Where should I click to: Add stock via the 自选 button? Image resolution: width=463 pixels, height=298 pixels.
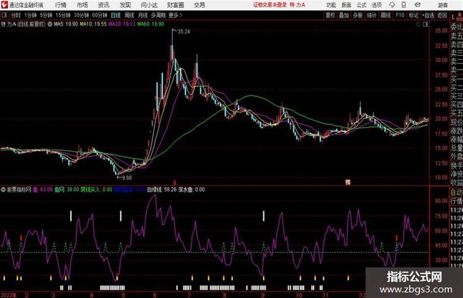(x=428, y=15)
